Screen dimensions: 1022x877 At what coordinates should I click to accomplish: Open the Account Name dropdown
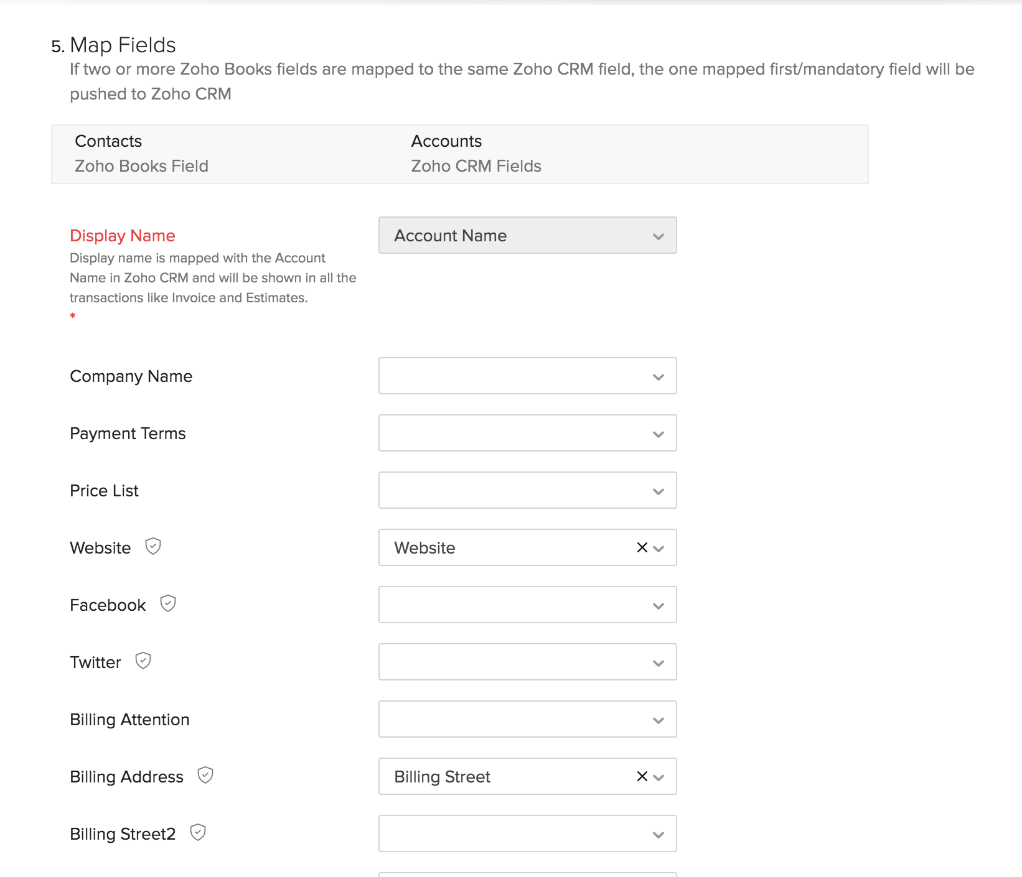tap(527, 235)
